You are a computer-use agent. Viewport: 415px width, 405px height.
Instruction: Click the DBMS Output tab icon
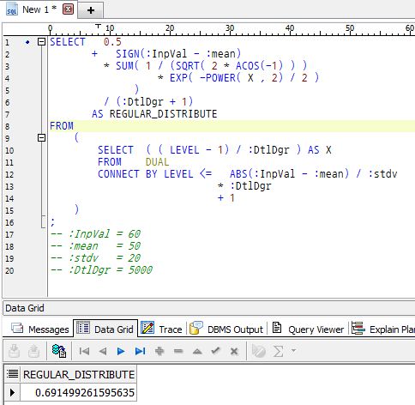[x=196, y=328]
